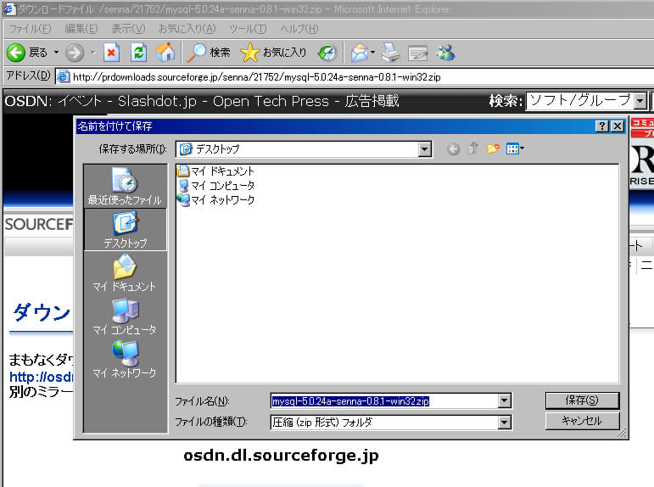Click the IE Home icon
Viewport: 654px width, 487px height.
tap(165, 53)
